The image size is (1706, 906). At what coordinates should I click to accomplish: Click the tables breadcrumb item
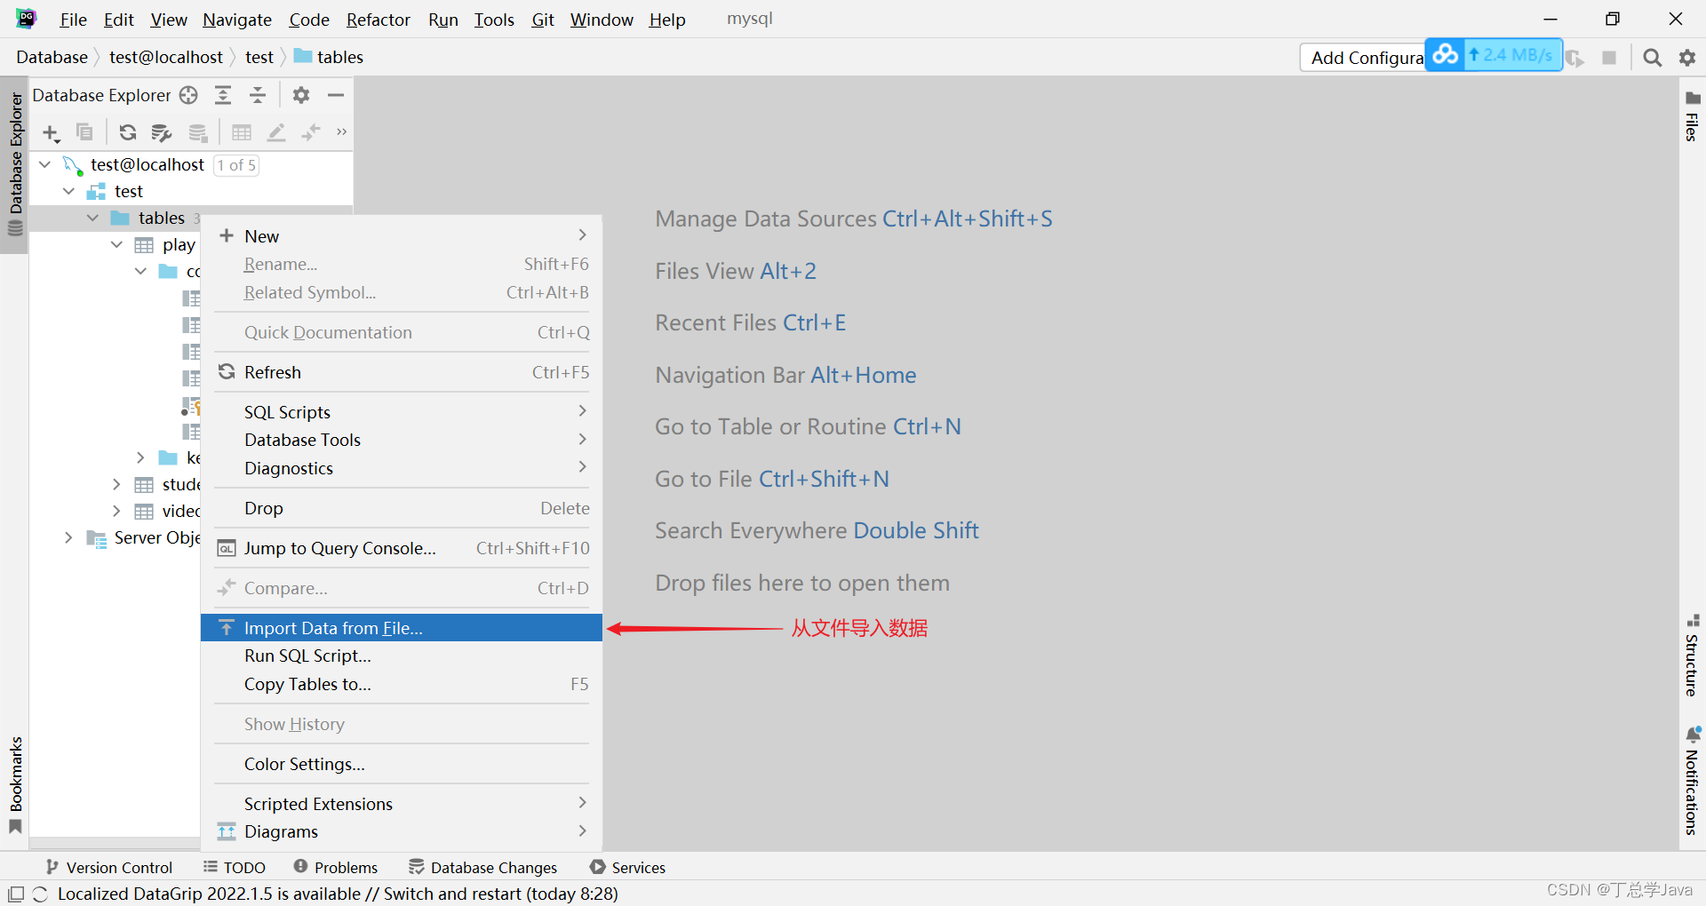[329, 58]
